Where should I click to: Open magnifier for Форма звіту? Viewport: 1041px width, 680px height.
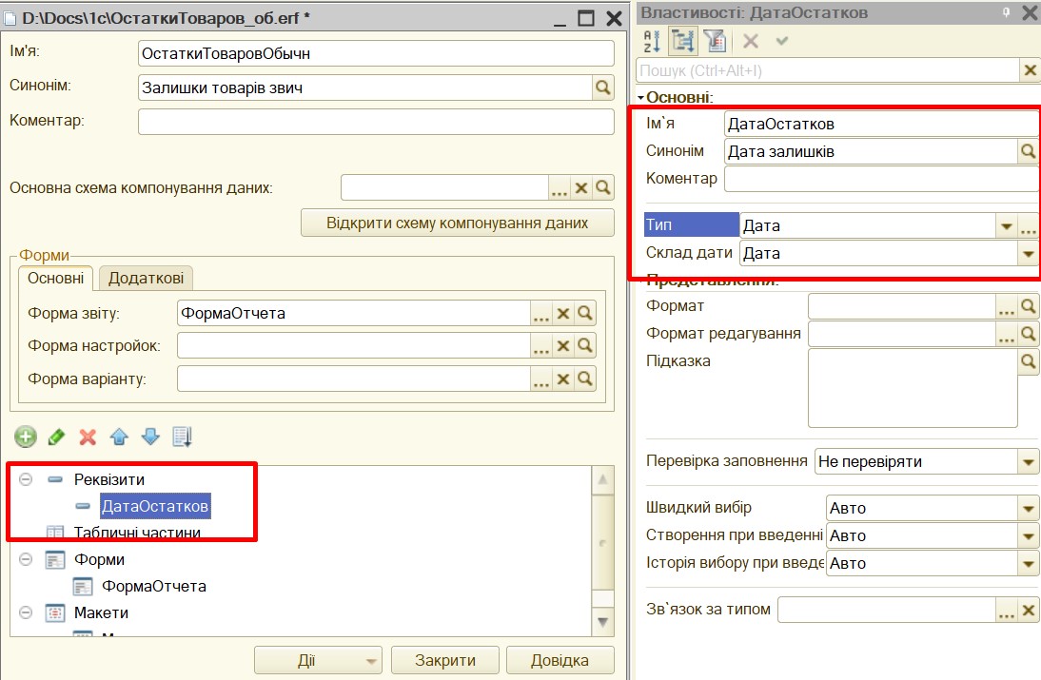click(585, 313)
